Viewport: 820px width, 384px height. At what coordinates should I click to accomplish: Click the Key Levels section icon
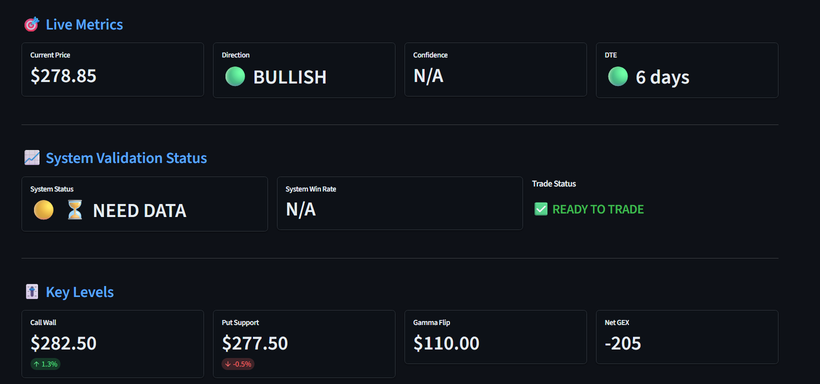tap(32, 291)
